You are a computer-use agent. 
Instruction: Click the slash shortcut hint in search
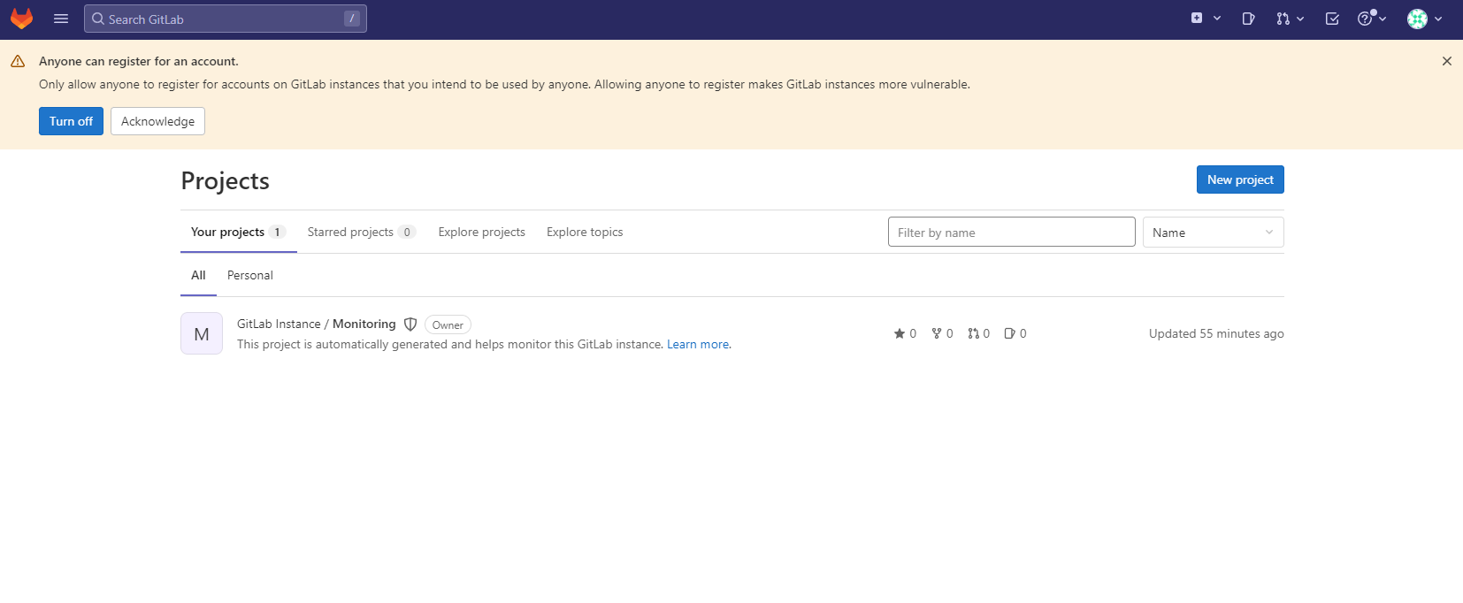pyautogui.click(x=352, y=19)
